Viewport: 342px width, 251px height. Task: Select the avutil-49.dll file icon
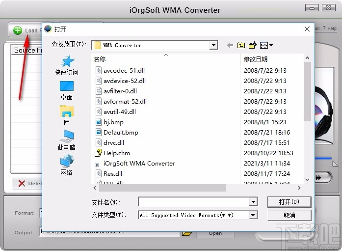point(99,112)
